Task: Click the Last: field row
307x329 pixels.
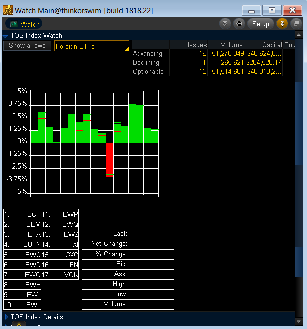Action: pos(128,234)
